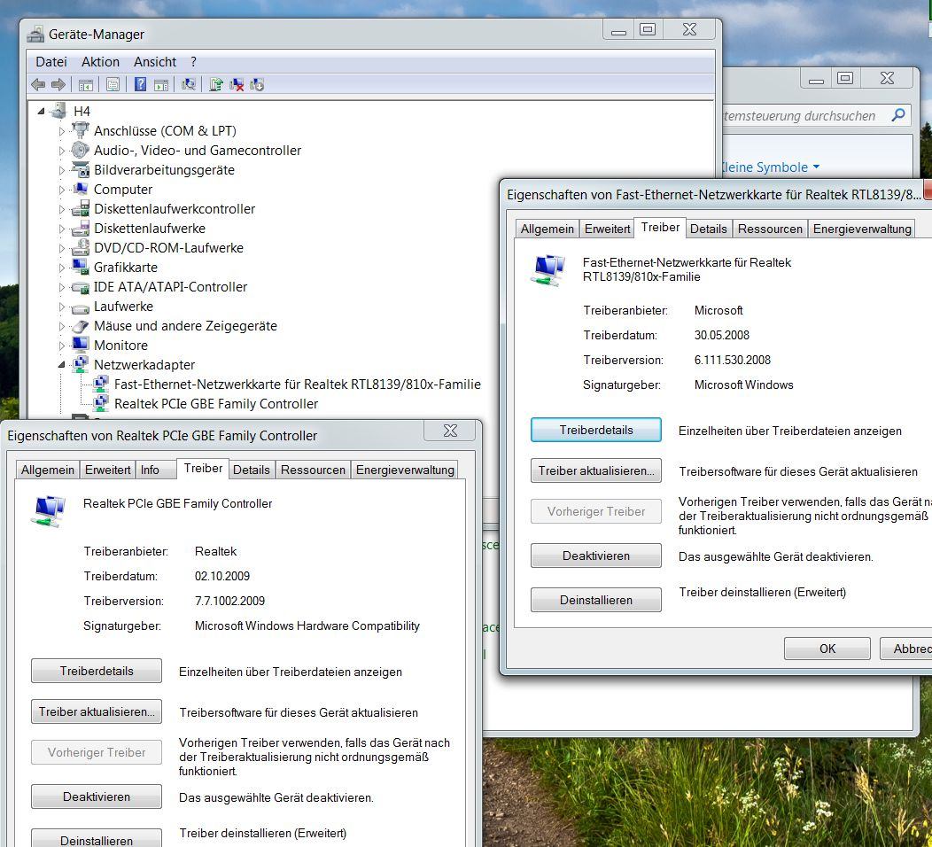Toggle the action pane toolbar icon

pos(161,84)
